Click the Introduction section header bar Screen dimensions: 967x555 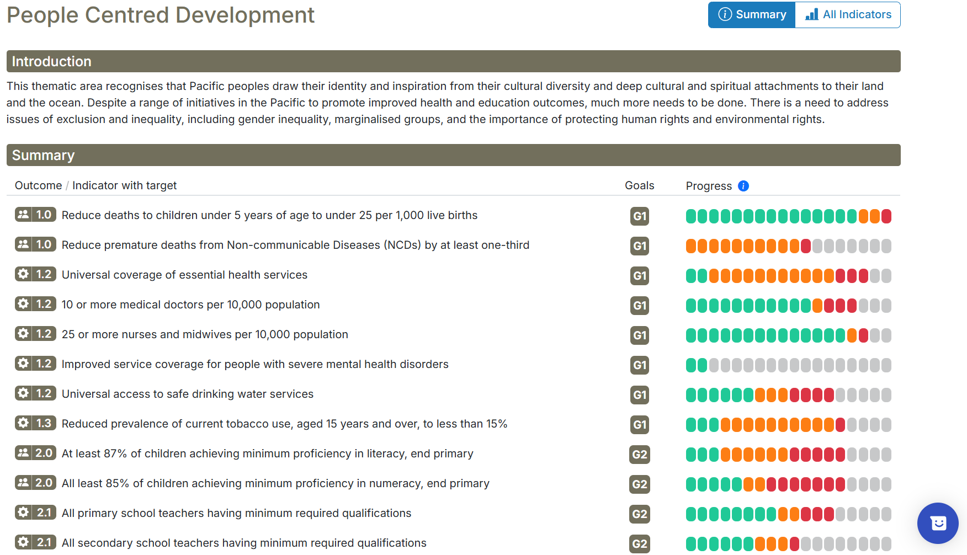point(453,61)
